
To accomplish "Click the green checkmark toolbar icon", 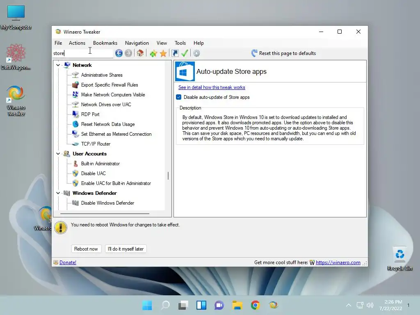I will click(x=185, y=53).
